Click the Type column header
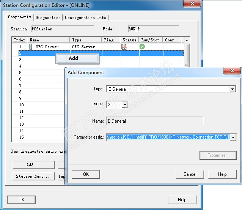The height and width of the screenshot is (210, 242). point(86,40)
